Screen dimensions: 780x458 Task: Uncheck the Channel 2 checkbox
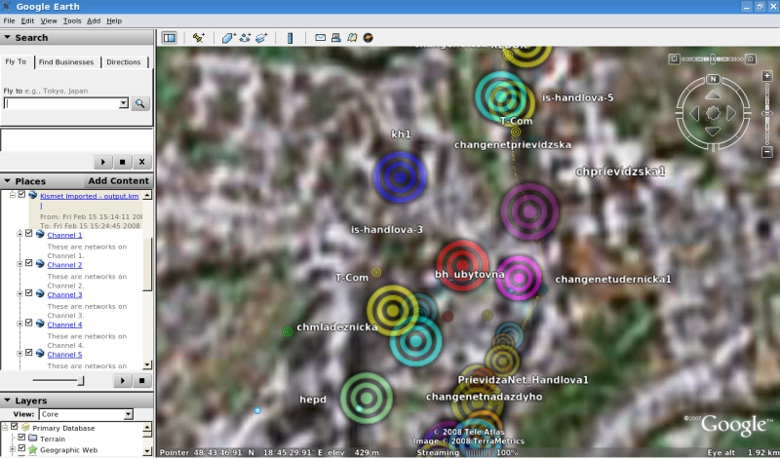(x=29, y=263)
